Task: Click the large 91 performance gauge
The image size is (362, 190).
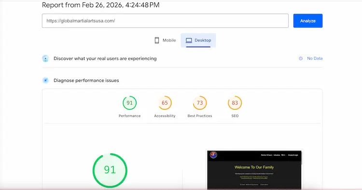Action: click(x=110, y=170)
